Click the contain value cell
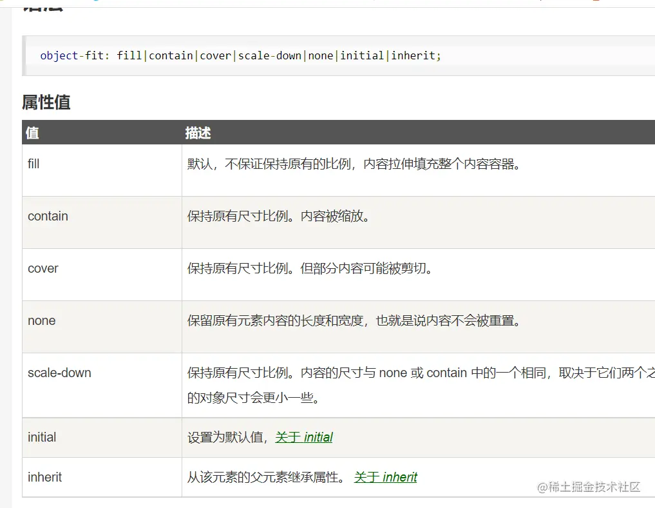 [x=102, y=222]
